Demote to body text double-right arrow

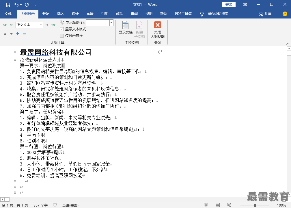(x=53, y=25)
